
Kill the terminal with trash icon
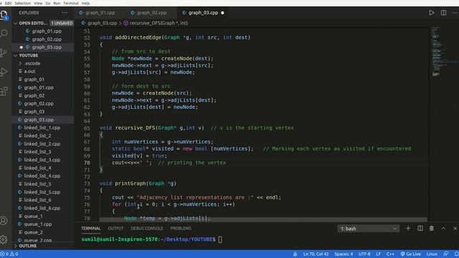click(432, 229)
